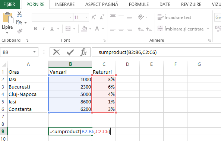This screenshot has width=221, height=141.
Task: Open Copy dropdown arrow
Action: pyautogui.click(x=25, y=23)
